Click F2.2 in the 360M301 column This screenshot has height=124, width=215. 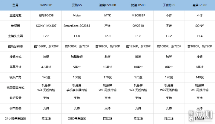[46, 36]
